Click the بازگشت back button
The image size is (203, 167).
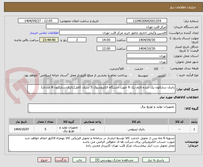click(62, 160)
